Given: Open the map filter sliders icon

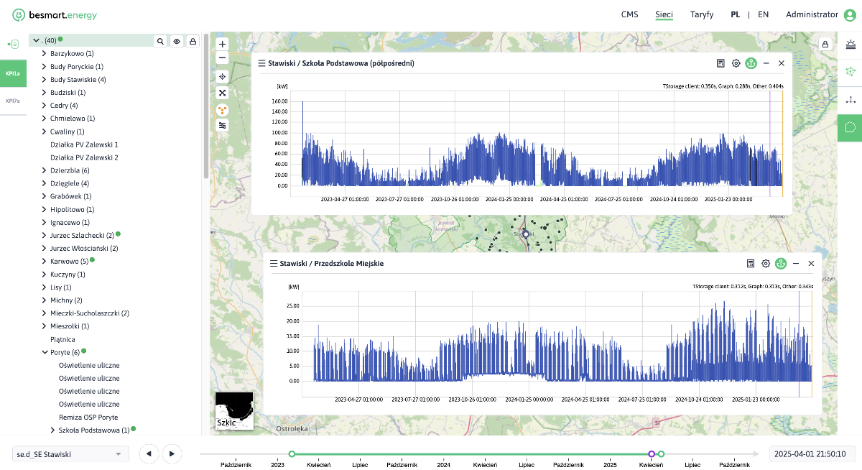Looking at the screenshot, I should click(223, 125).
